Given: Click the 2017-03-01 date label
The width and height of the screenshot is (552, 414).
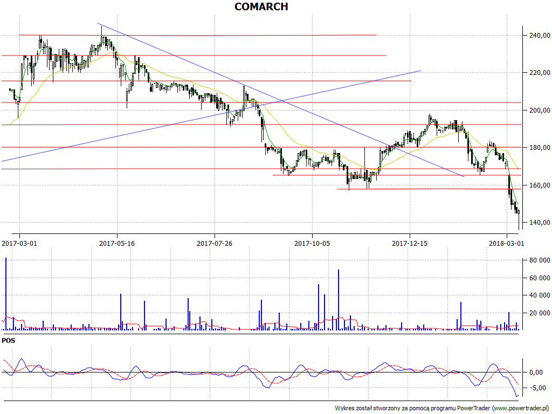Looking at the screenshot, I should (x=19, y=243).
